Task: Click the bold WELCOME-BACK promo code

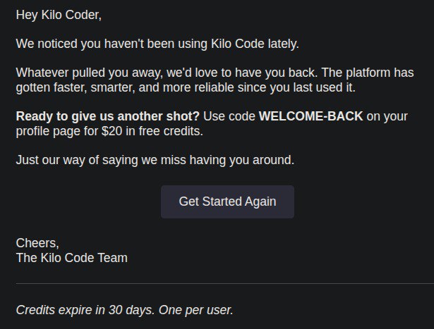Action: coord(311,116)
